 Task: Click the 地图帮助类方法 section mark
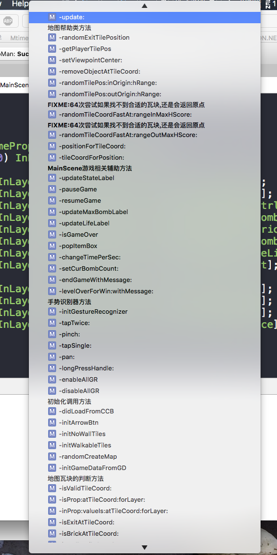tap(70, 28)
